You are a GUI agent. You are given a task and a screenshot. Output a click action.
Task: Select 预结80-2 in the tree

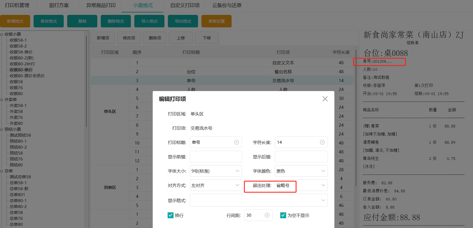(18, 147)
